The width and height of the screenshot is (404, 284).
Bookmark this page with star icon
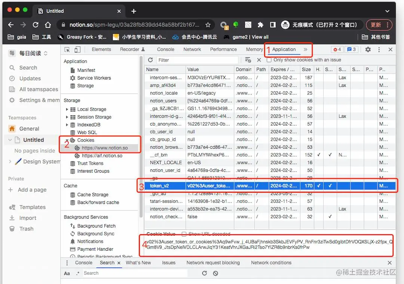pyautogui.click(x=208, y=25)
